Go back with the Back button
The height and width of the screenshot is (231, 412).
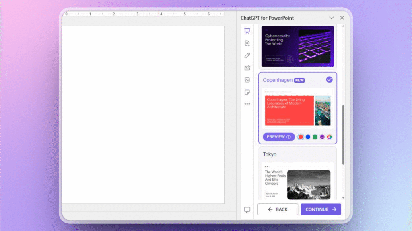click(278, 209)
